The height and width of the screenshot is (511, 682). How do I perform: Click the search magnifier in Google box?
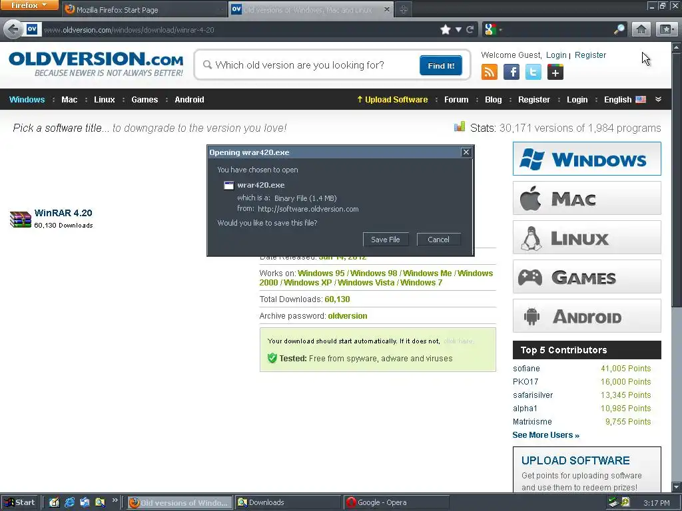(x=619, y=29)
